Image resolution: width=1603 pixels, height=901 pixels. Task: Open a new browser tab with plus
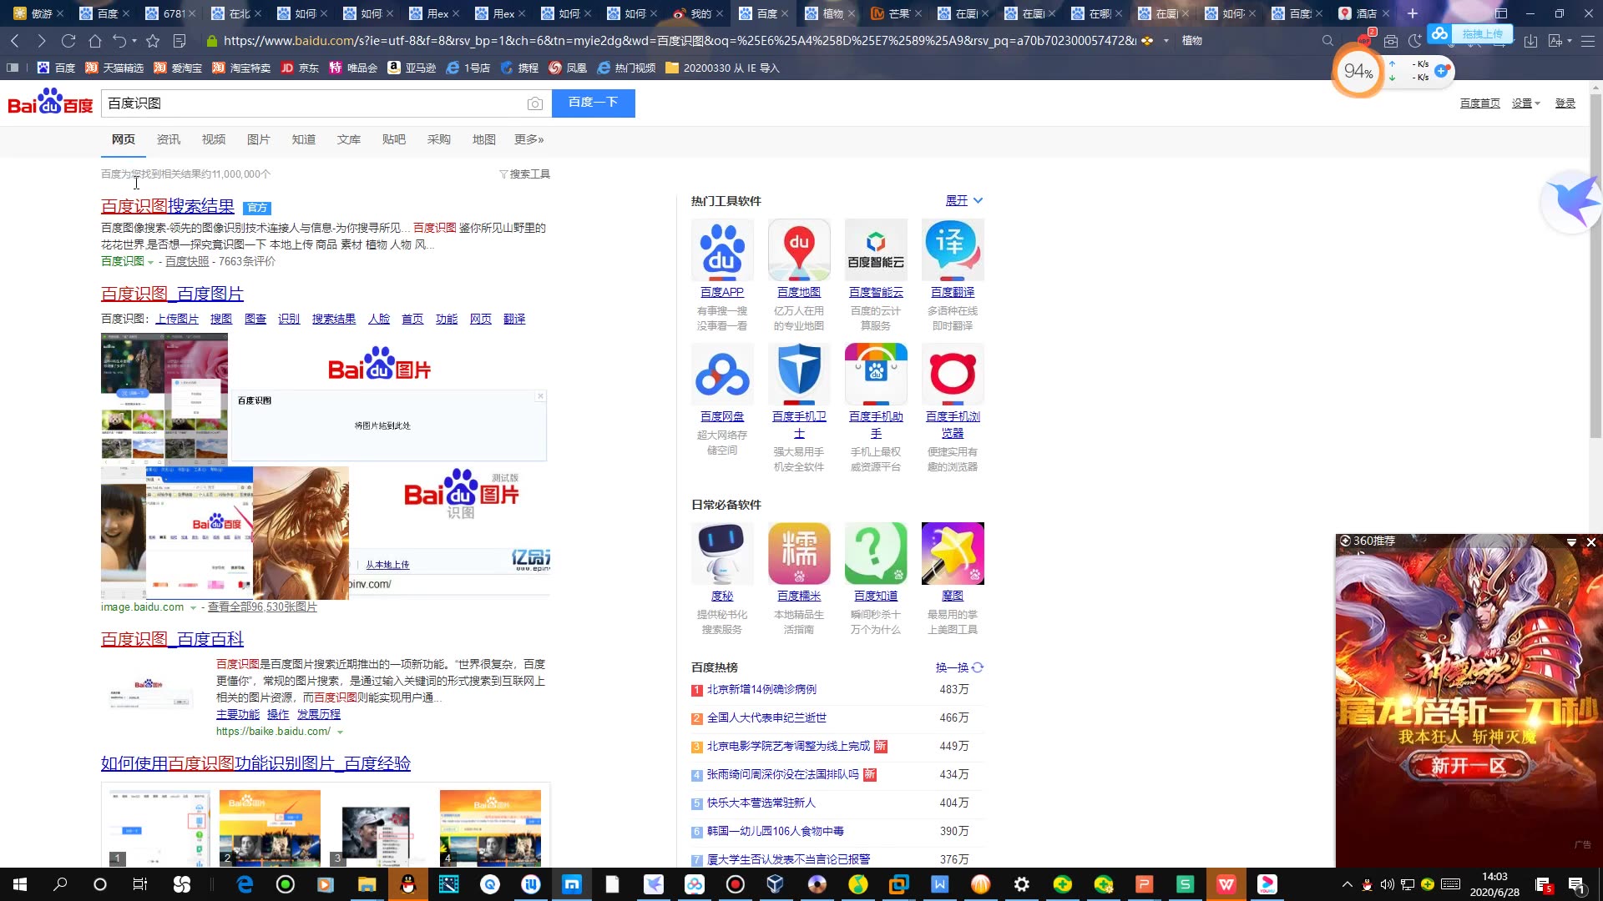coord(1413,13)
